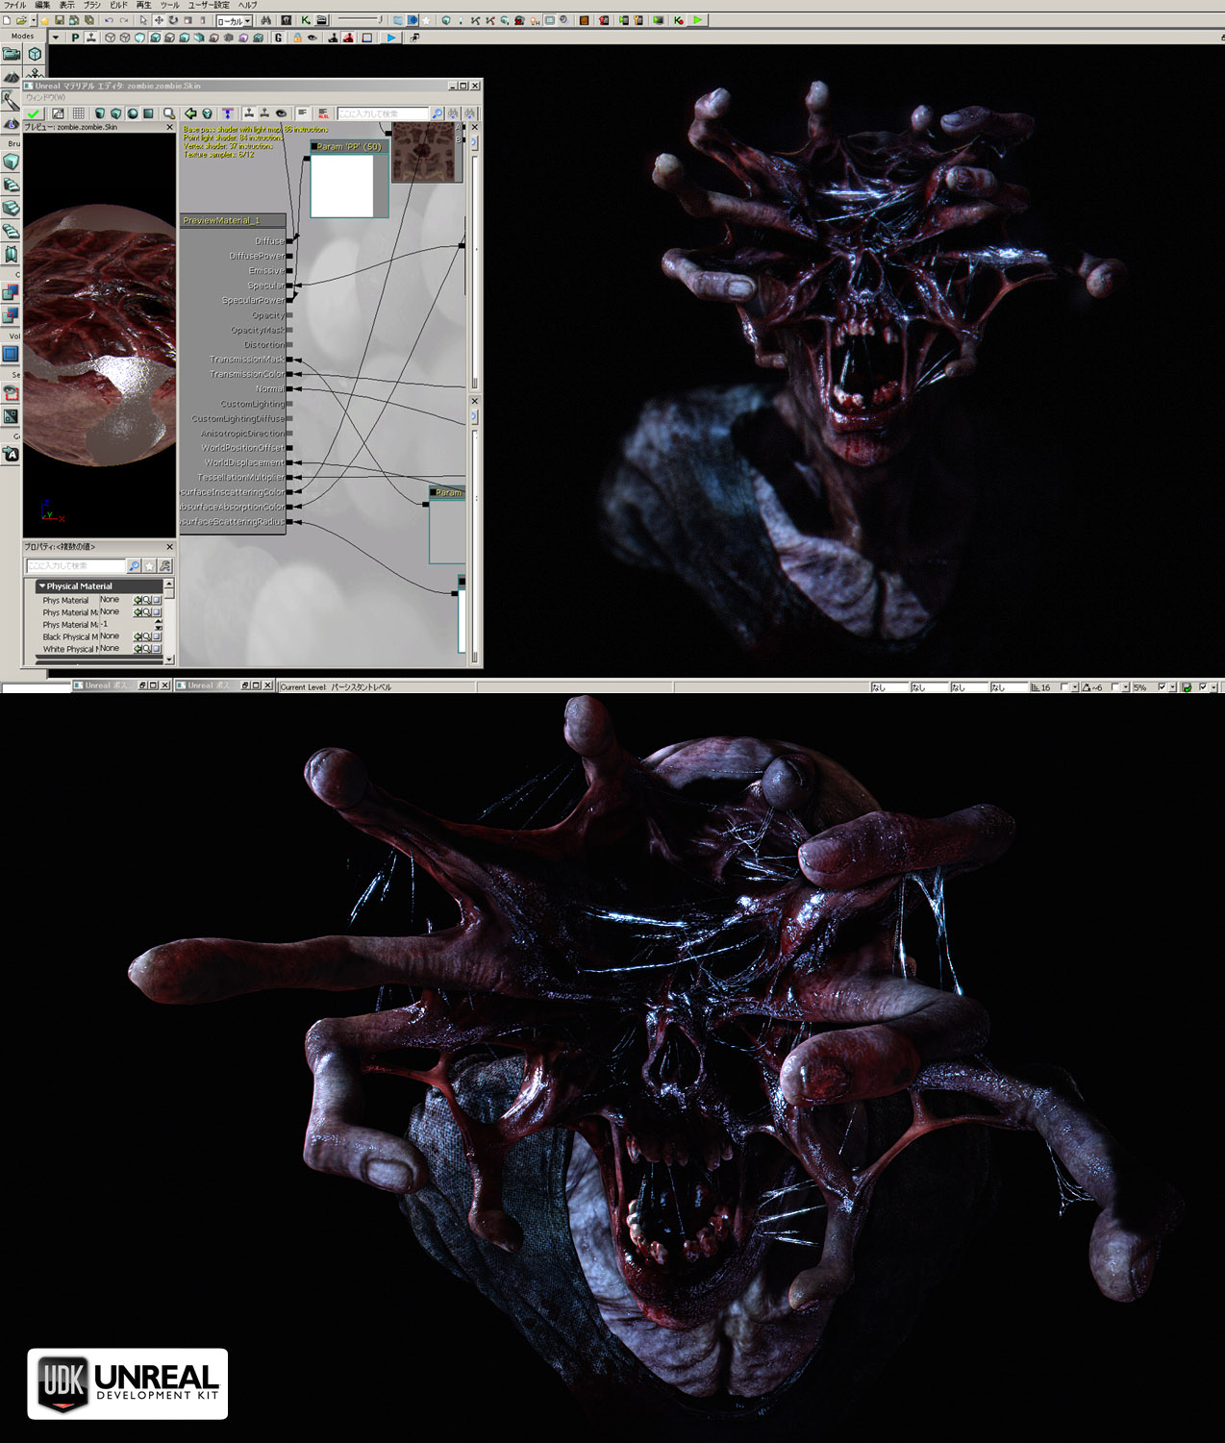The width and height of the screenshot is (1225, 1443).
Task: Open the 表示 (View) menu
Action: coord(66,5)
